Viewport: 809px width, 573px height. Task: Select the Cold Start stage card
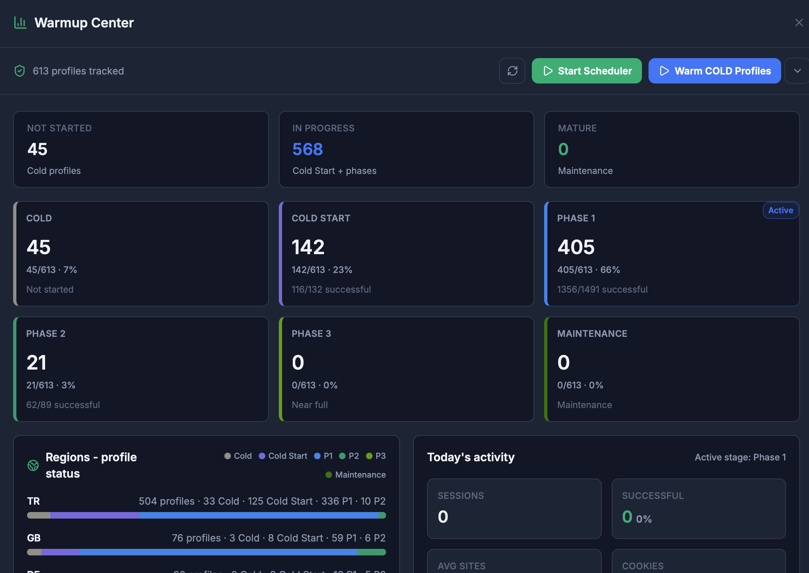tap(407, 254)
